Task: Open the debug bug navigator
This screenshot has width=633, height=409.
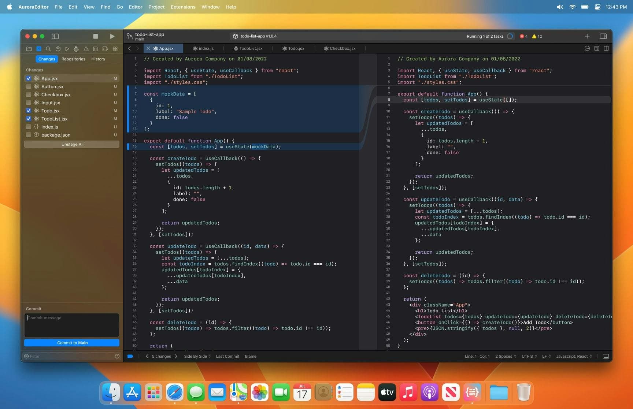Action: [x=76, y=49]
